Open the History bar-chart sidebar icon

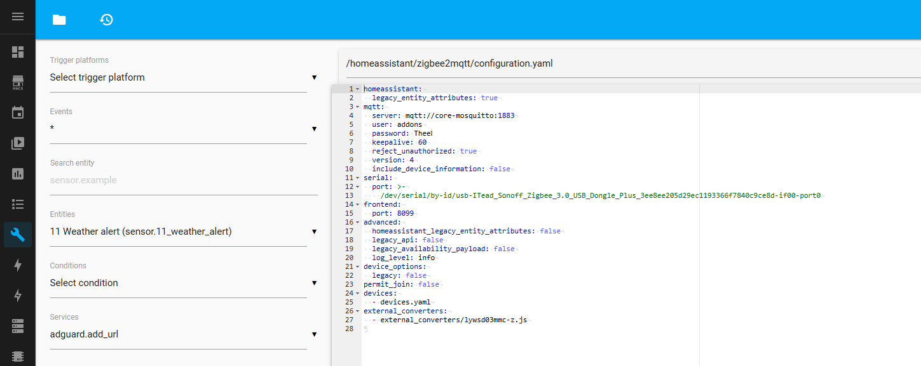pyautogui.click(x=18, y=174)
